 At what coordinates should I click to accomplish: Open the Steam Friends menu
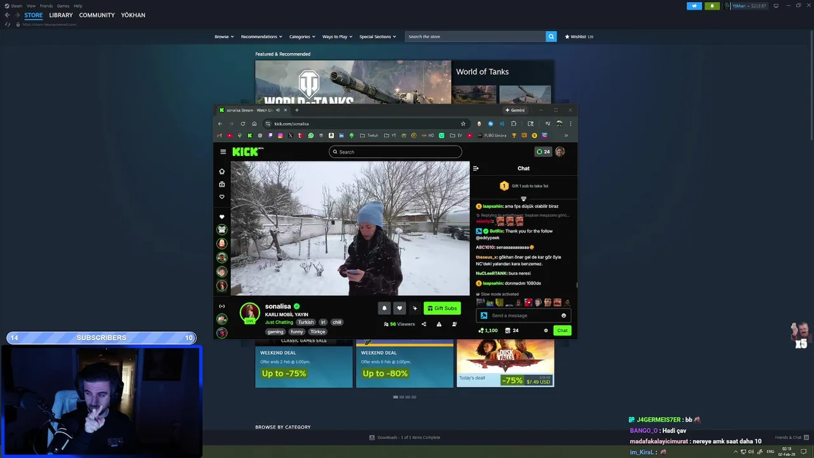[46, 6]
